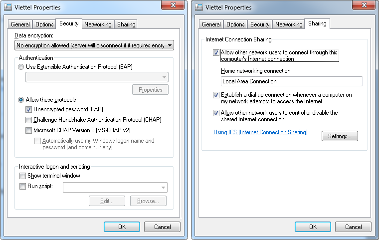Click the Viettel Properties title icon in right window
379x240 pixels.
[x=198, y=7]
